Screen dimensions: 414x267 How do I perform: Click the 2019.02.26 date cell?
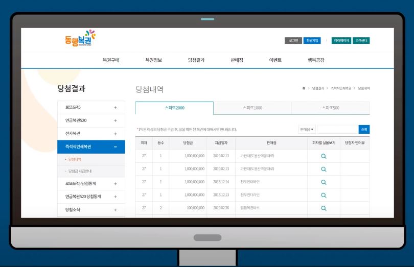click(x=221, y=208)
